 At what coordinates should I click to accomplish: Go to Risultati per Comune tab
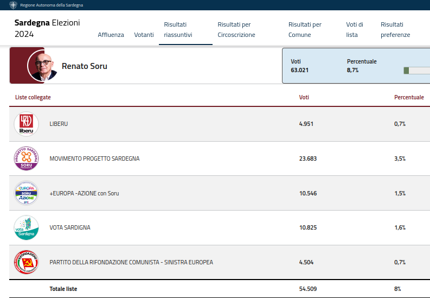(x=305, y=30)
